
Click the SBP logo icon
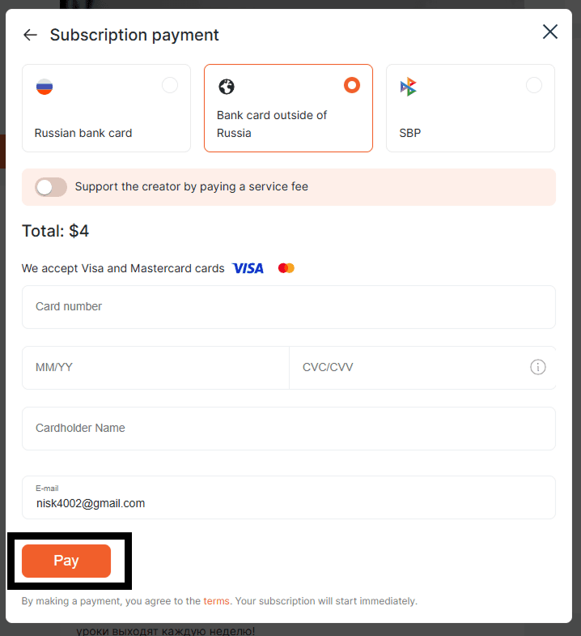(x=409, y=87)
